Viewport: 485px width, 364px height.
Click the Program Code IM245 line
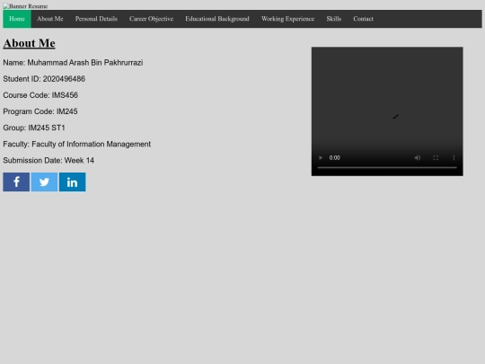[x=40, y=111]
